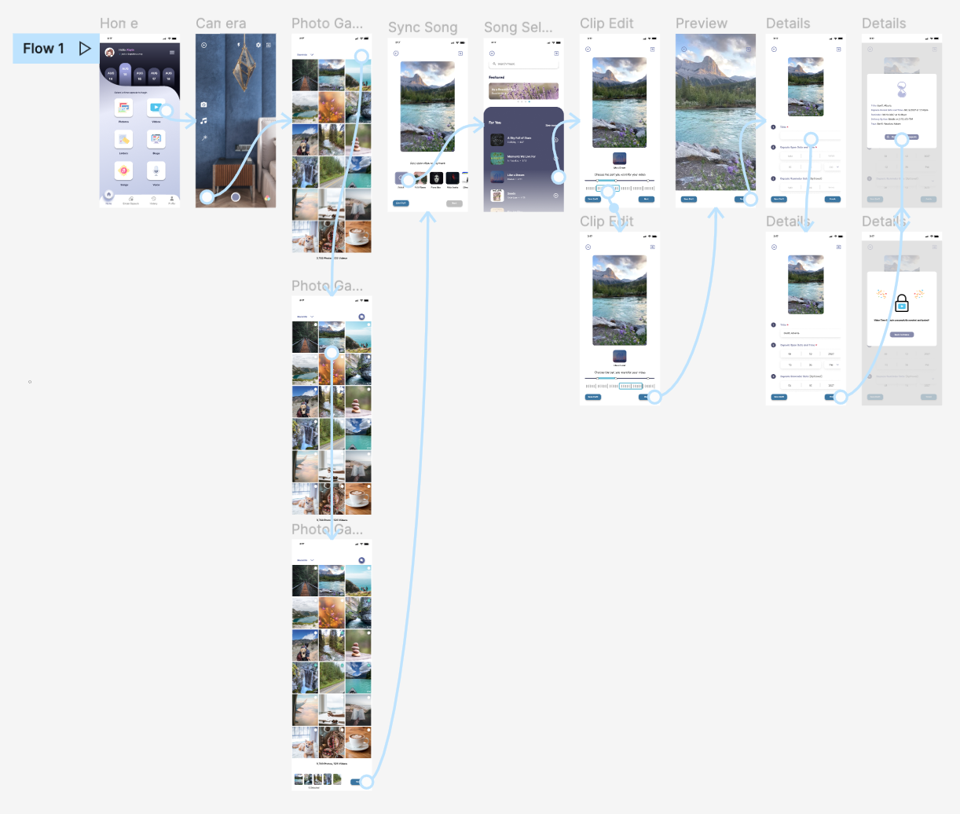Click the song cover thumbnail in top Clip Edit
This screenshot has width=960, height=814.
620,159
